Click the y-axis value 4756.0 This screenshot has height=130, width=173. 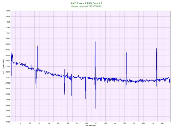coord(8,11)
